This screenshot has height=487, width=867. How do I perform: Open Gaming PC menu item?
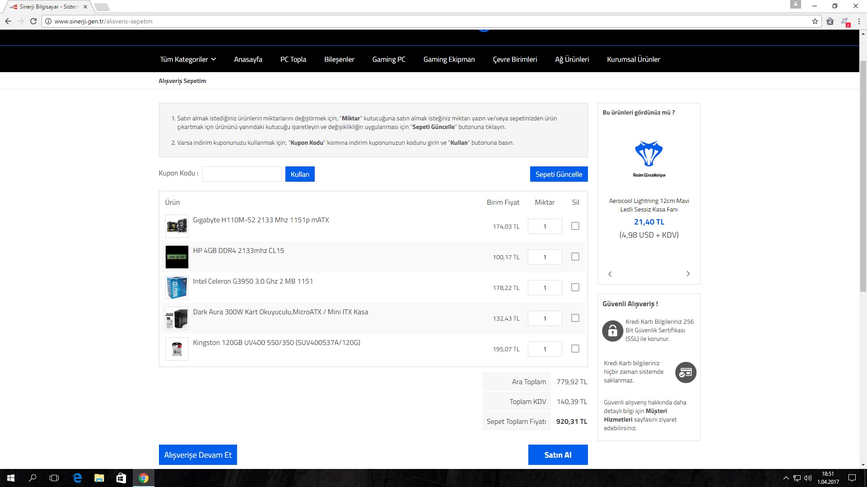389,59
